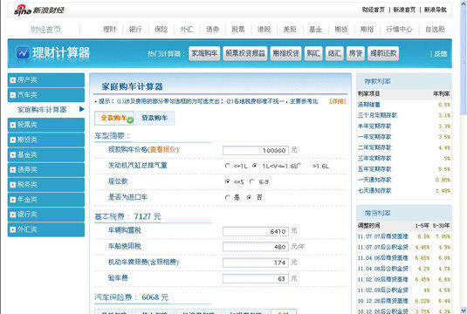Click the scrollbar down arrow
467x314 pixels.
click(x=464, y=310)
